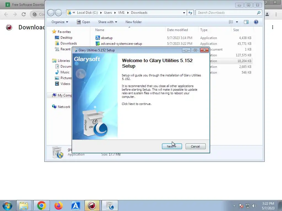Open File Explorer from the taskbar

click(x=24, y=206)
